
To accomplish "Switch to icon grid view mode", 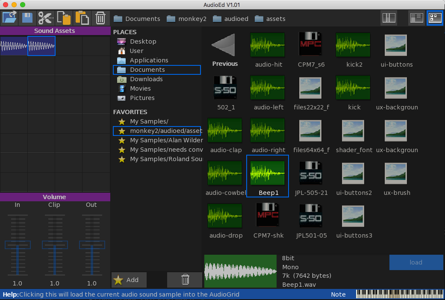I will pyautogui.click(x=435, y=18).
